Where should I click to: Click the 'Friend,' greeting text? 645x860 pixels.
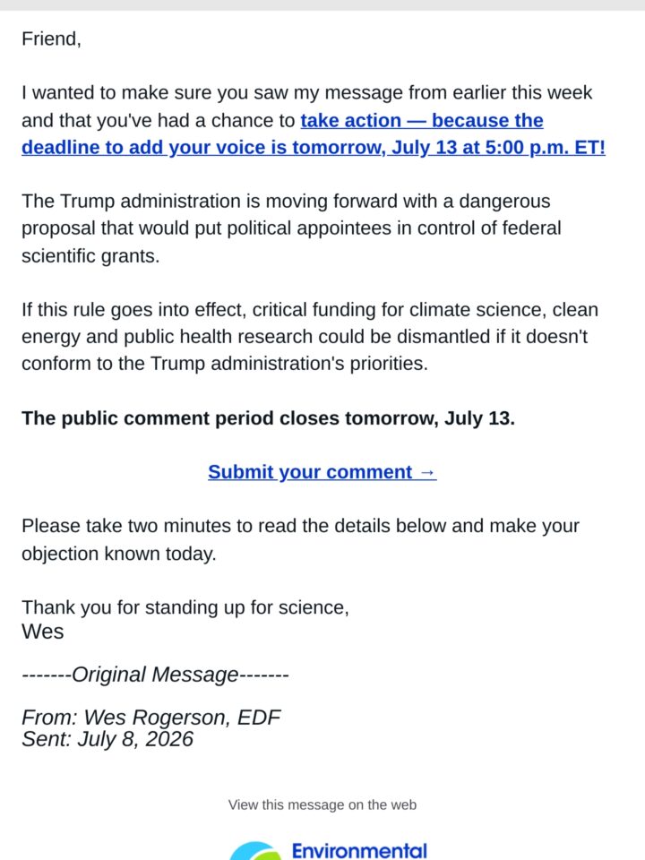[52, 39]
